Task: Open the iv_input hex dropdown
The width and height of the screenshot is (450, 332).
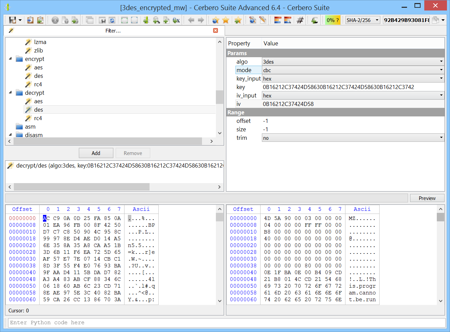Action: pyautogui.click(x=353, y=95)
